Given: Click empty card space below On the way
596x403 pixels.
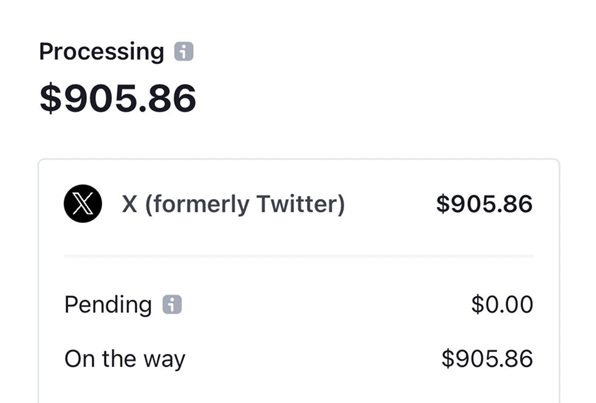Looking at the screenshot, I should click(298, 389).
